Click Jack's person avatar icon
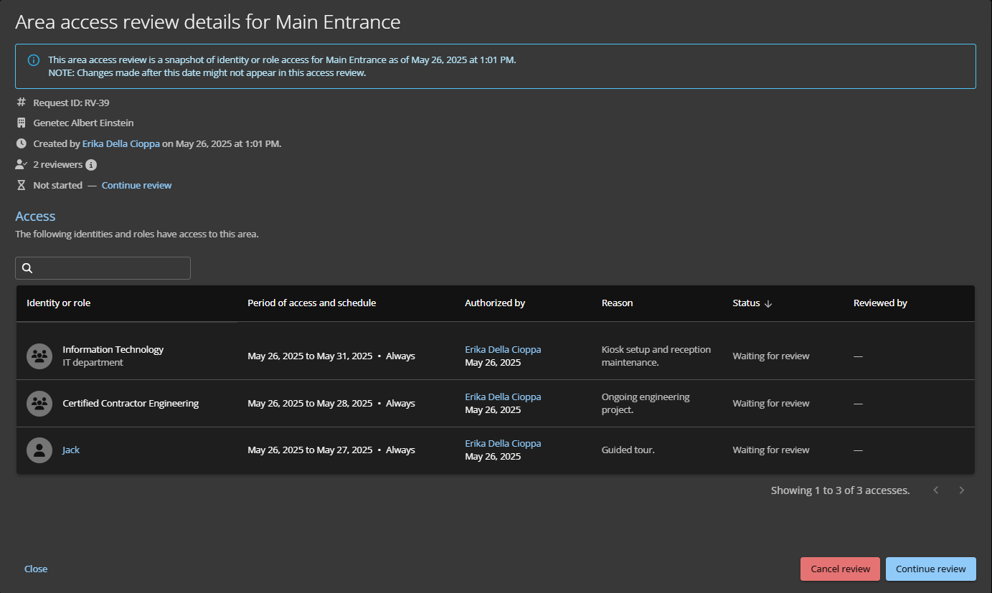Viewport: 992px width, 593px height. pyautogui.click(x=39, y=450)
